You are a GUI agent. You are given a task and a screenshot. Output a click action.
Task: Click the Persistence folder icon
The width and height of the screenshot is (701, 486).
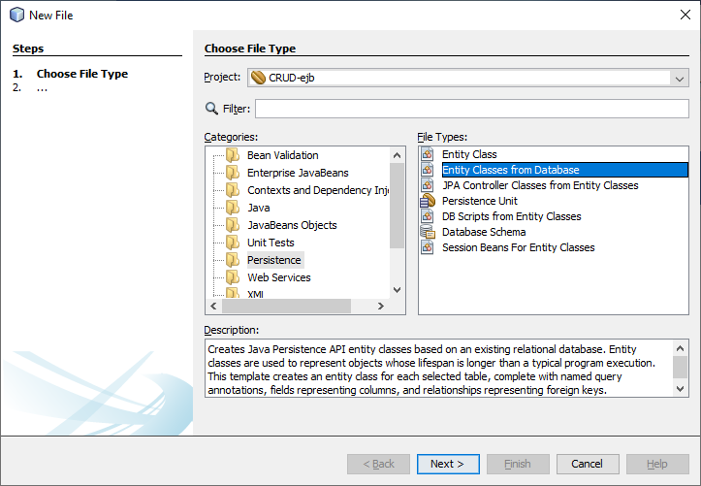point(233,260)
